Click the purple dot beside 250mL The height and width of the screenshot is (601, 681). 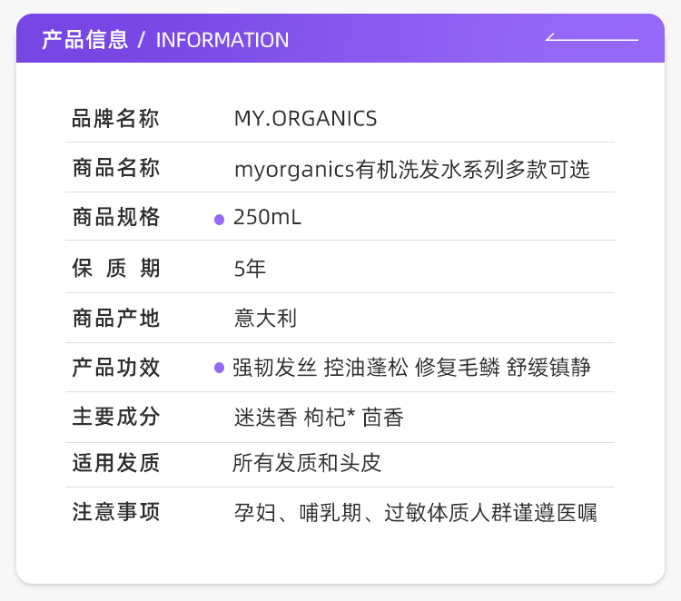219,219
